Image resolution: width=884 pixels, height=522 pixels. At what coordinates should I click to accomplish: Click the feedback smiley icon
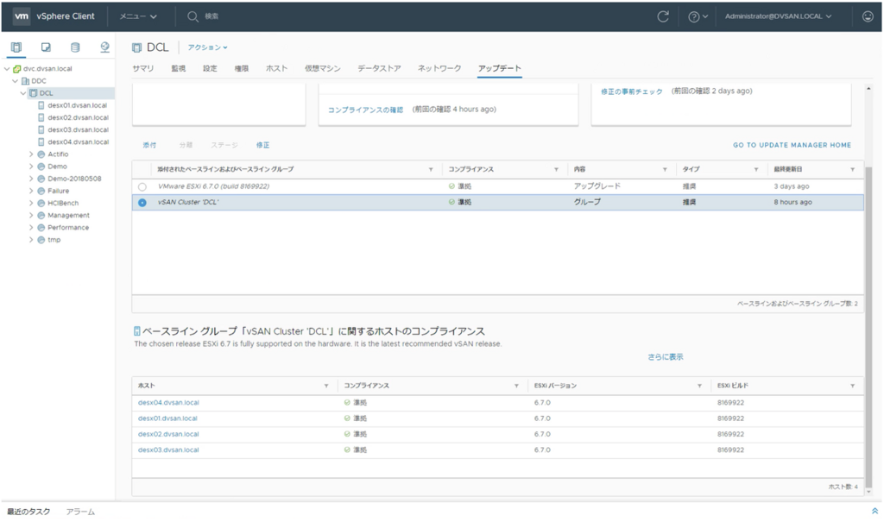868,16
